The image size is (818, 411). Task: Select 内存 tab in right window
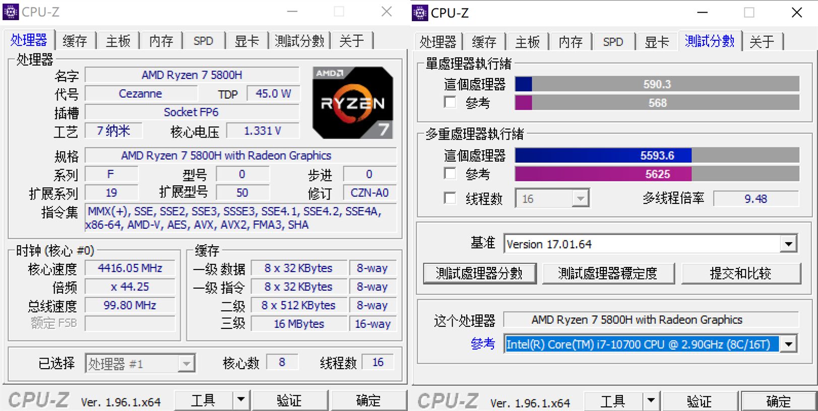tap(571, 42)
